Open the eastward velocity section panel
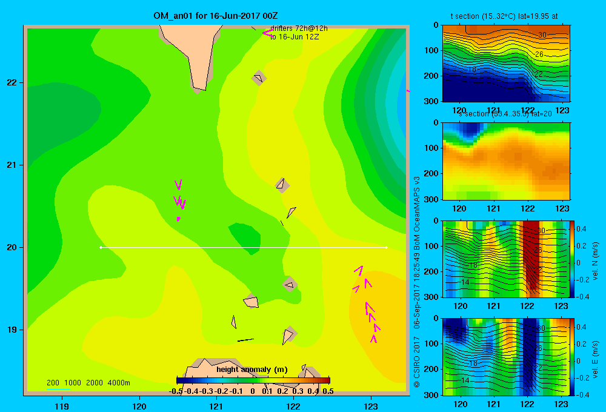Screen dimensions: 606x412 coord(506,357)
